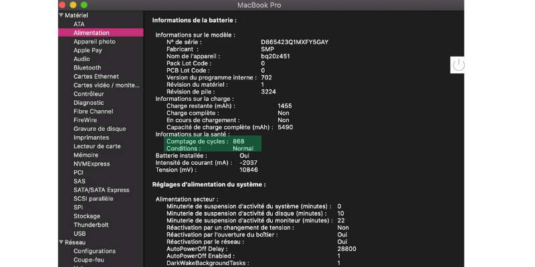
Task: Select Configurations under Réseau
Action: click(x=94, y=251)
